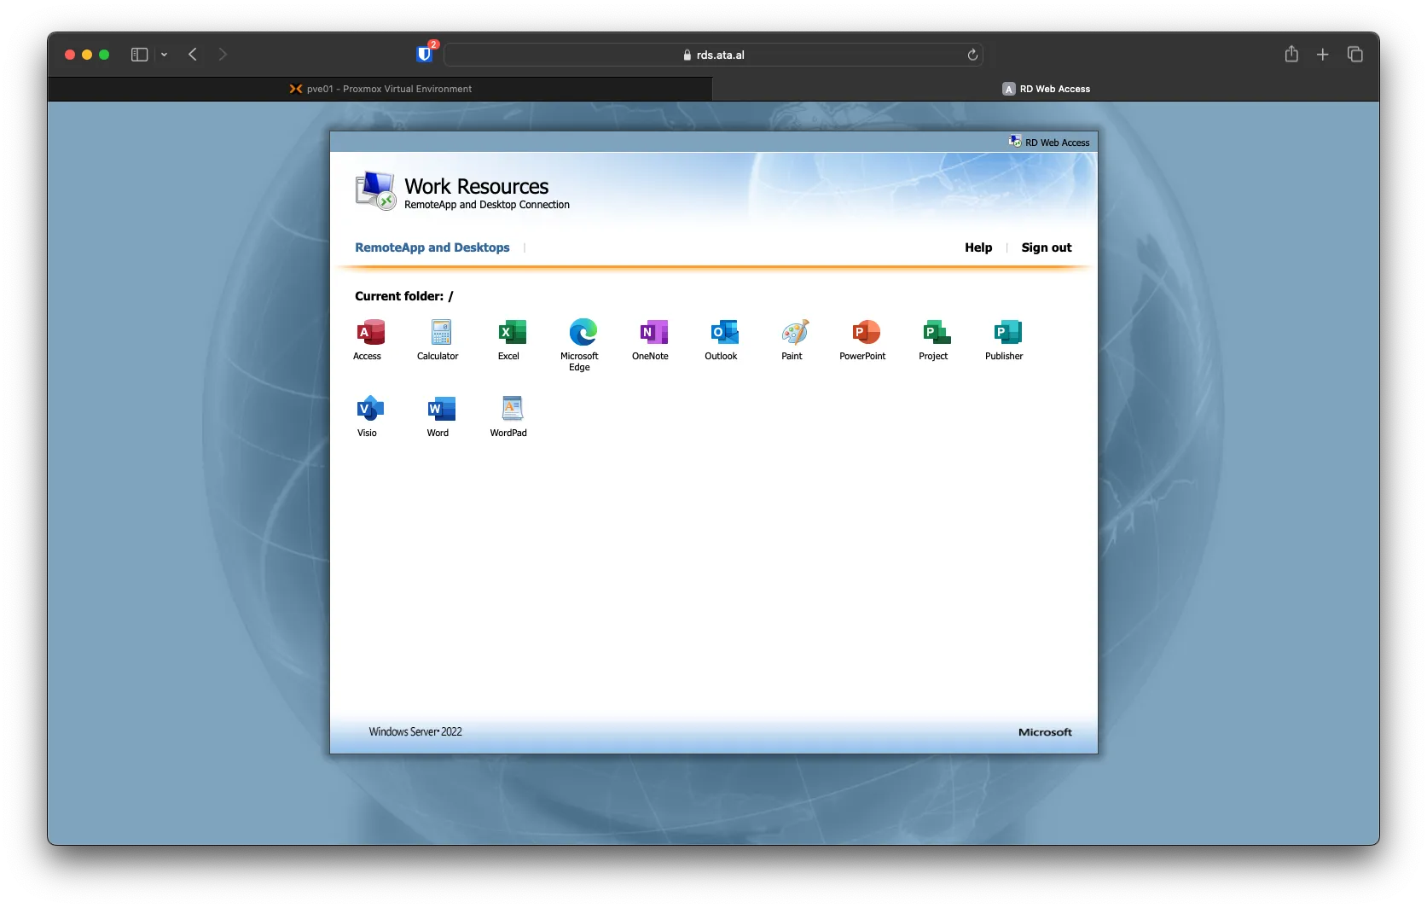The width and height of the screenshot is (1427, 908).
Task: Open the RemoteApp and Desktops tab
Action: tap(432, 247)
